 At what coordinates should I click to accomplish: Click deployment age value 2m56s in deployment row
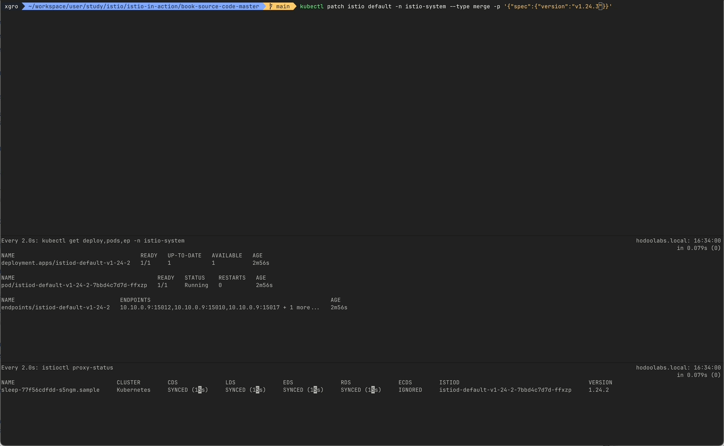coord(261,263)
